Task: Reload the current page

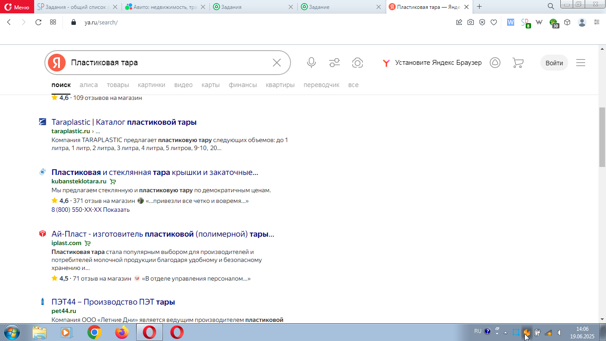Action: (38, 22)
